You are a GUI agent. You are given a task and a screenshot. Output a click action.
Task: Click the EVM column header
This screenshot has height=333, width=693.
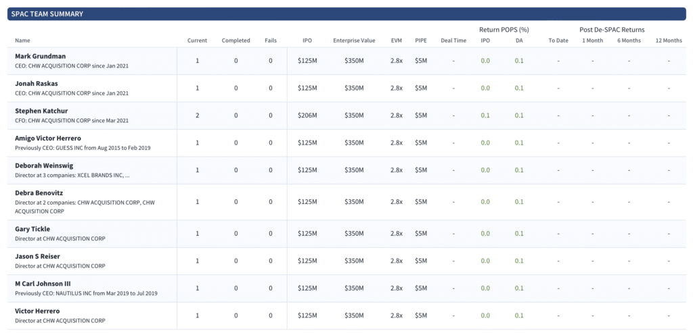tap(397, 41)
